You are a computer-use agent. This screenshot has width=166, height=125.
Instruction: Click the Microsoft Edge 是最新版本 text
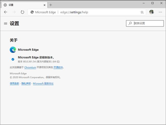[x=36, y=57]
